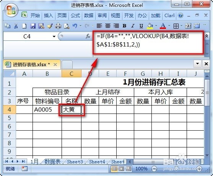The height and width of the screenshot is (176, 213).
Task: Click the Fill Color paint bucket
Action: pyautogui.click(x=150, y=26)
